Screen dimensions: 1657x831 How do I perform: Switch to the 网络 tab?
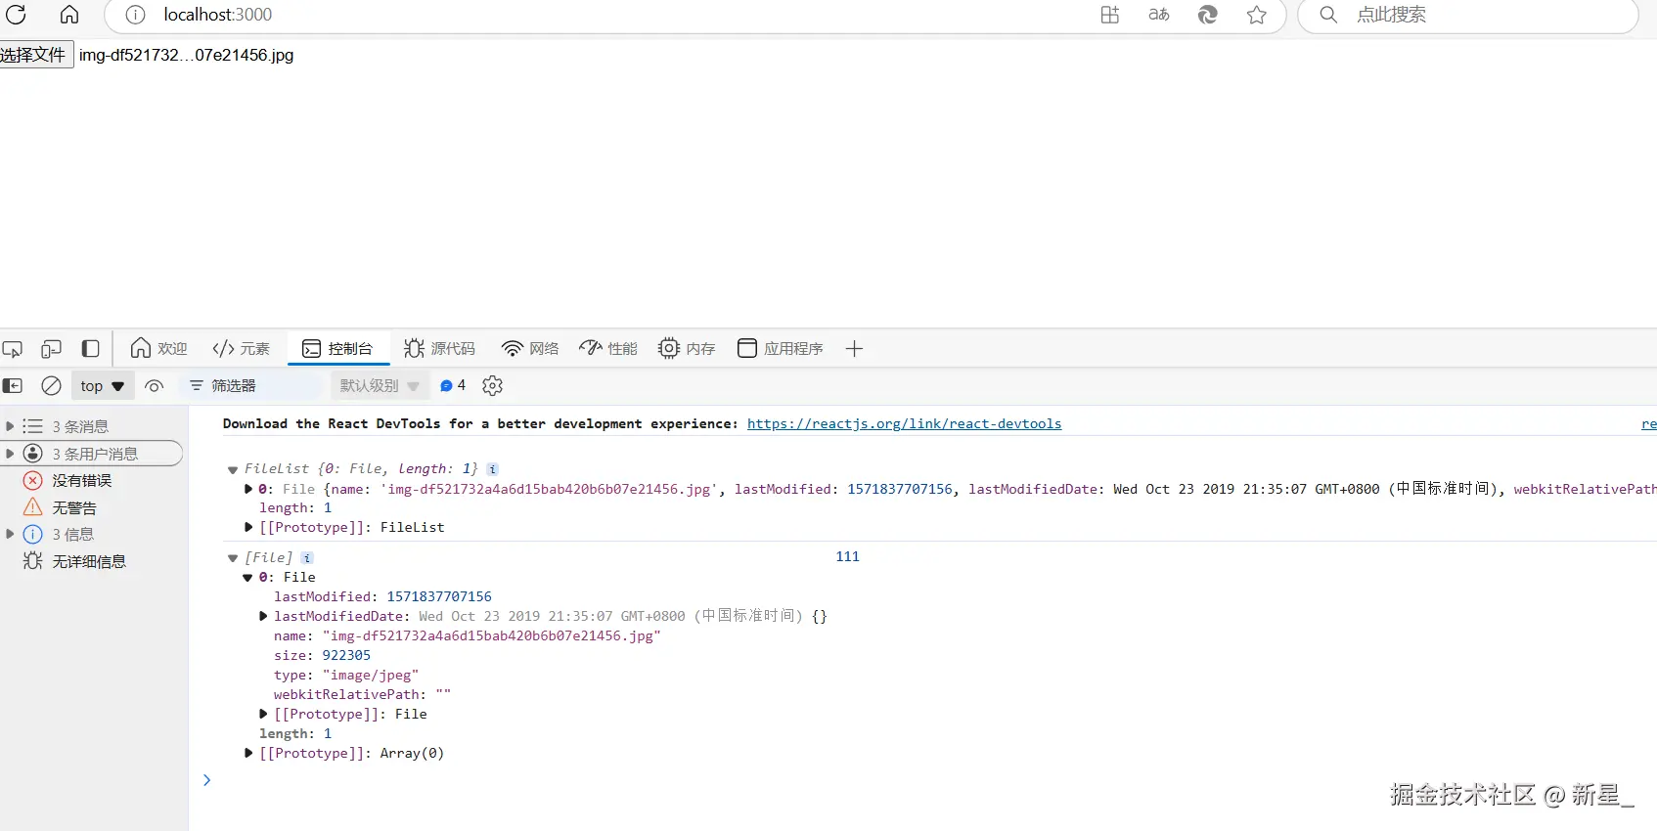[530, 349]
